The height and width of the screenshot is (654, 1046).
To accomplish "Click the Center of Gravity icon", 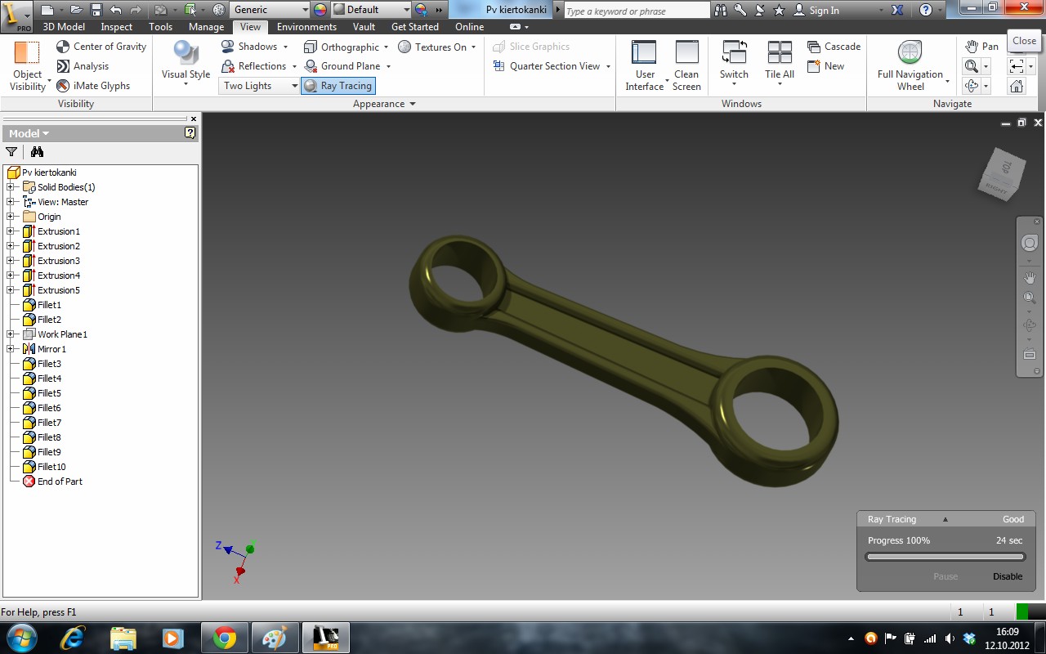I will pyautogui.click(x=63, y=47).
